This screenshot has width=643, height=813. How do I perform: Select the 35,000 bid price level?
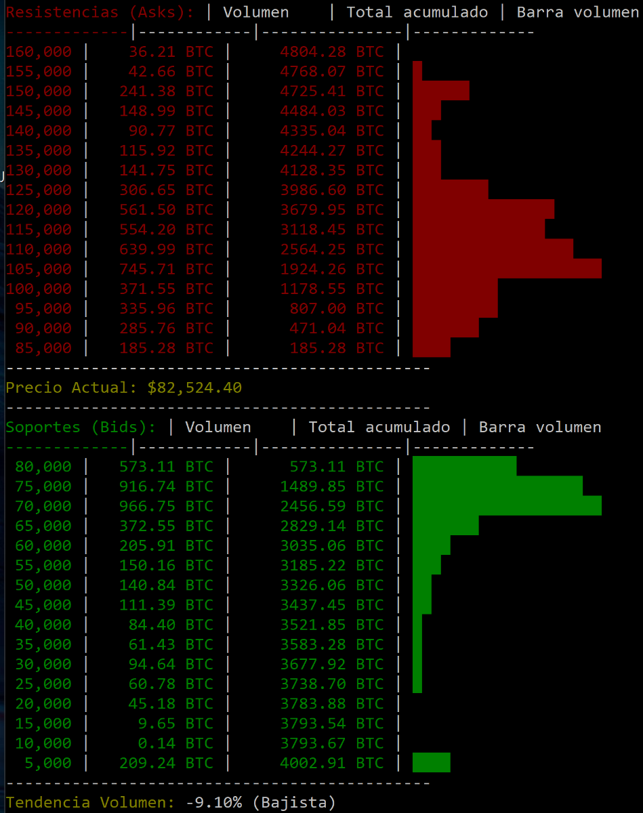tap(43, 644)
